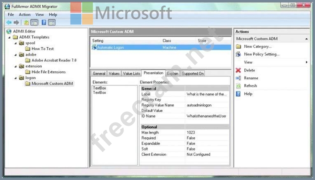The width and height of the screenshot is (315, 180).
Task: Click the Hide File Extensions folder icon
Action: point(28,72)
